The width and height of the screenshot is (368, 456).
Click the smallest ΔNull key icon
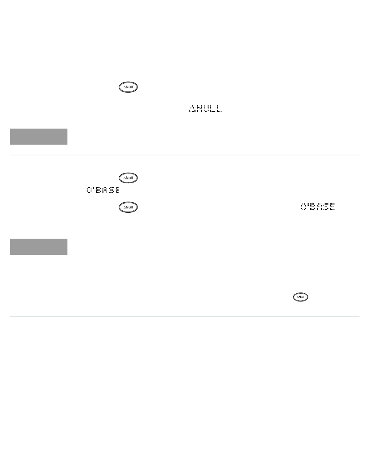301,297
